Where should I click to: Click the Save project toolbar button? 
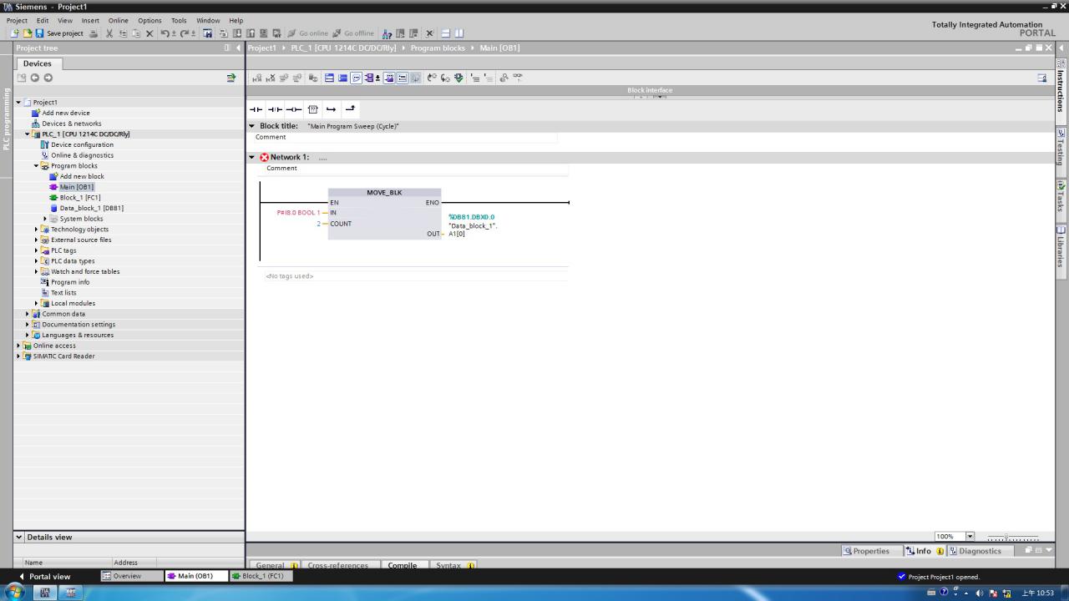pos(59,33)
